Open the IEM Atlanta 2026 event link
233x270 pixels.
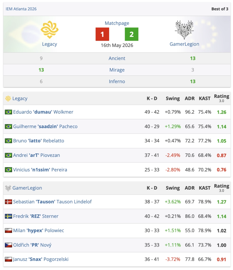pyautogui.click(x=21, y=9)
